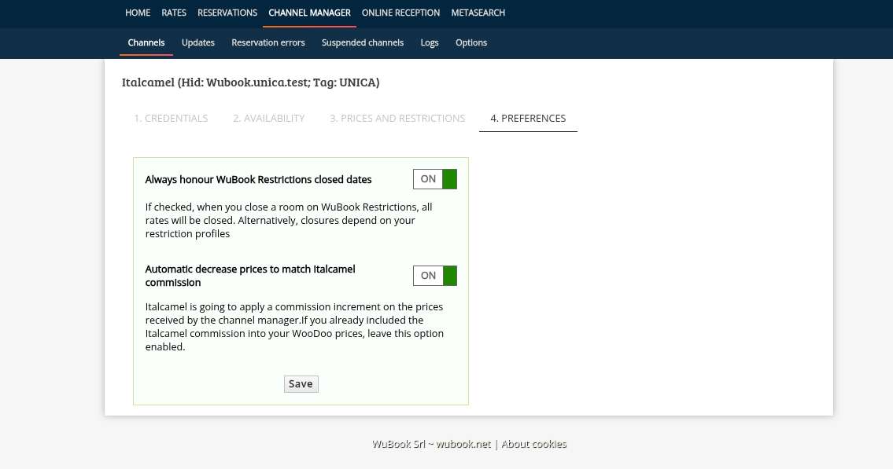Disable automatic decrease prices for Italcamel commission
The width and height of the screenshot is (893, 469).
(434, 276)
